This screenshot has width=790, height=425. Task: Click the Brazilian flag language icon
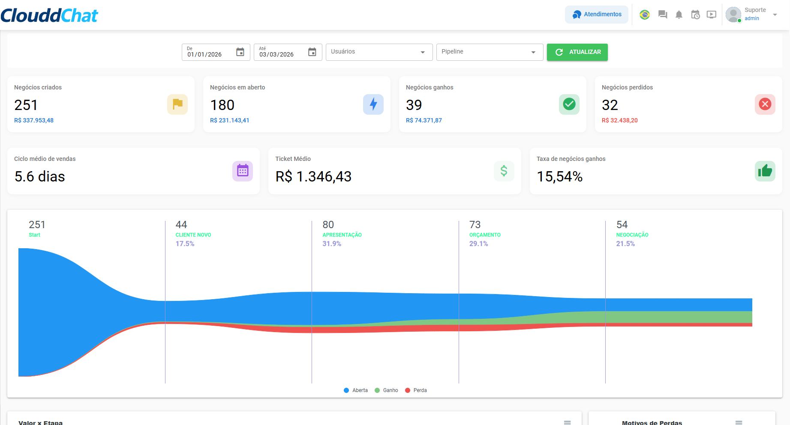645,14
